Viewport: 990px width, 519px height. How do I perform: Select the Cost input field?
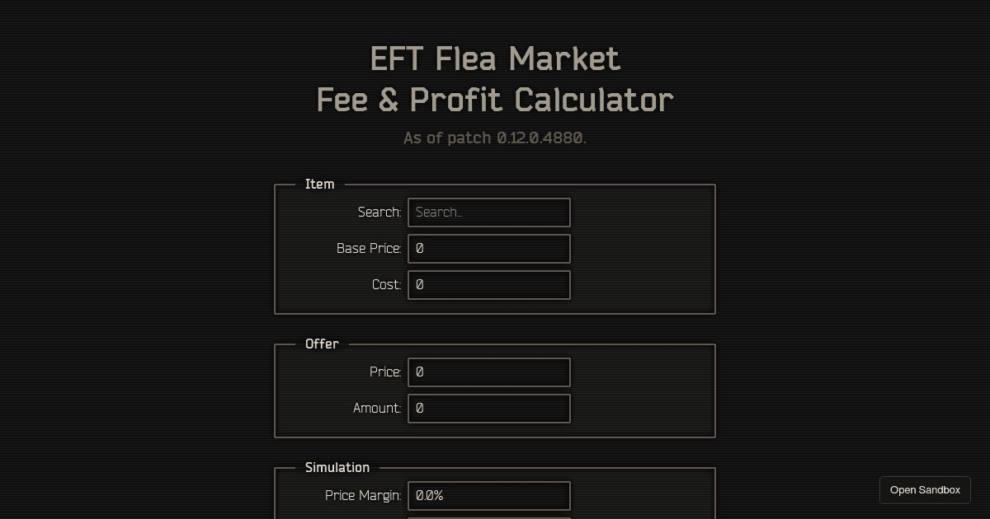489,284
